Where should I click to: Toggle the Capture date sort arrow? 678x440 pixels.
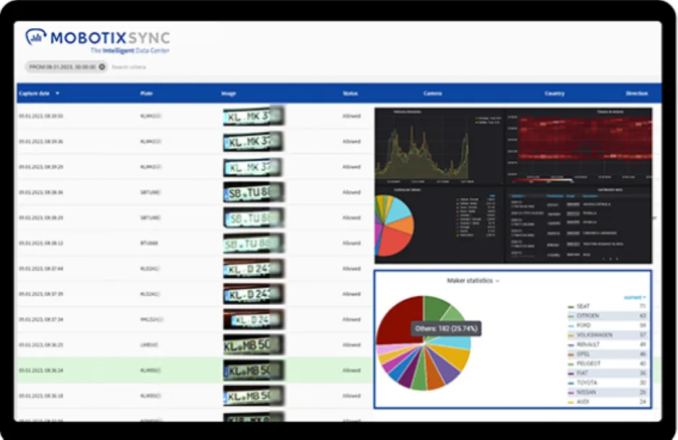coord(58,93)
